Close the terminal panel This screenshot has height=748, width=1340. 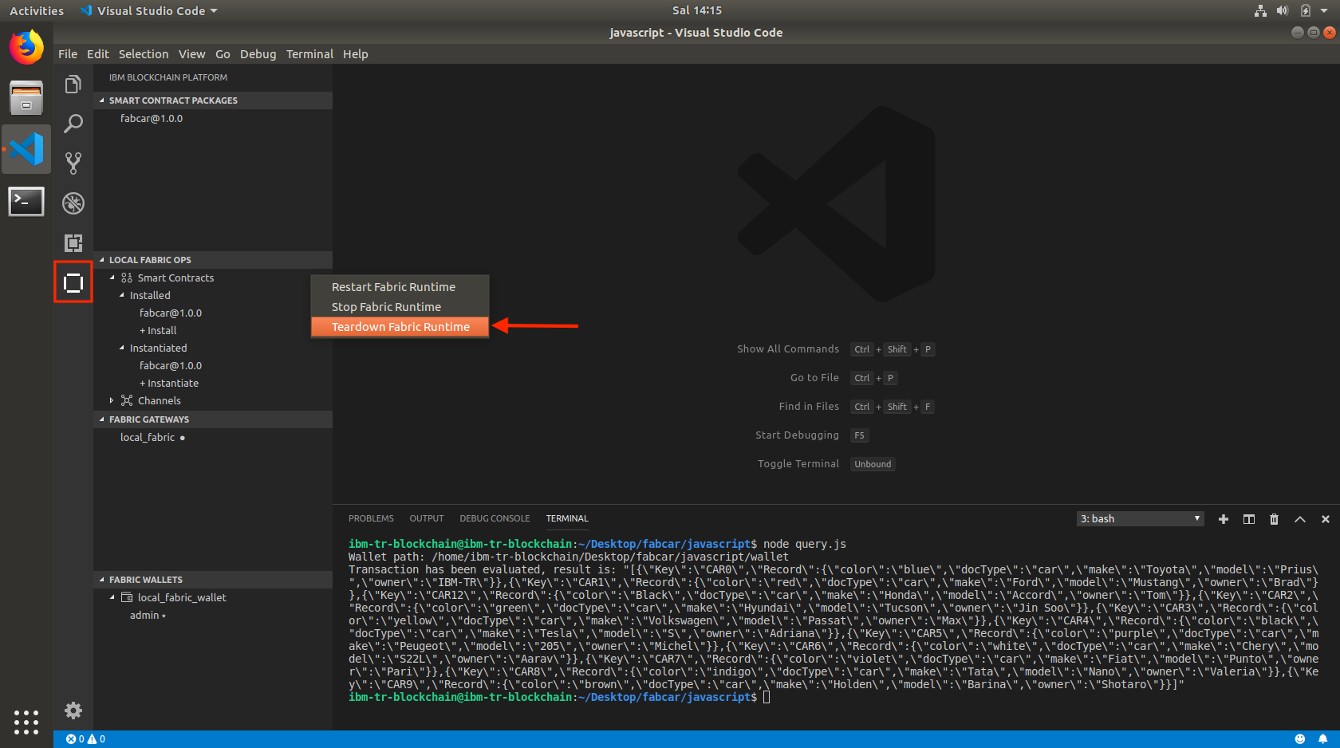pos(1326,519)
